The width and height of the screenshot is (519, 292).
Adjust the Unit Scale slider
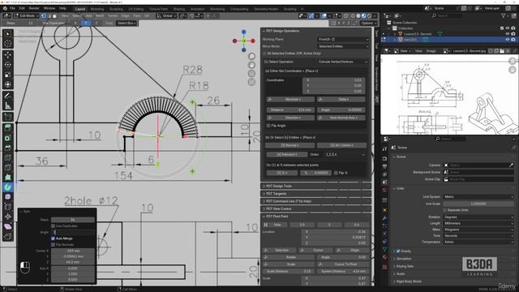(x=478, y=204)
